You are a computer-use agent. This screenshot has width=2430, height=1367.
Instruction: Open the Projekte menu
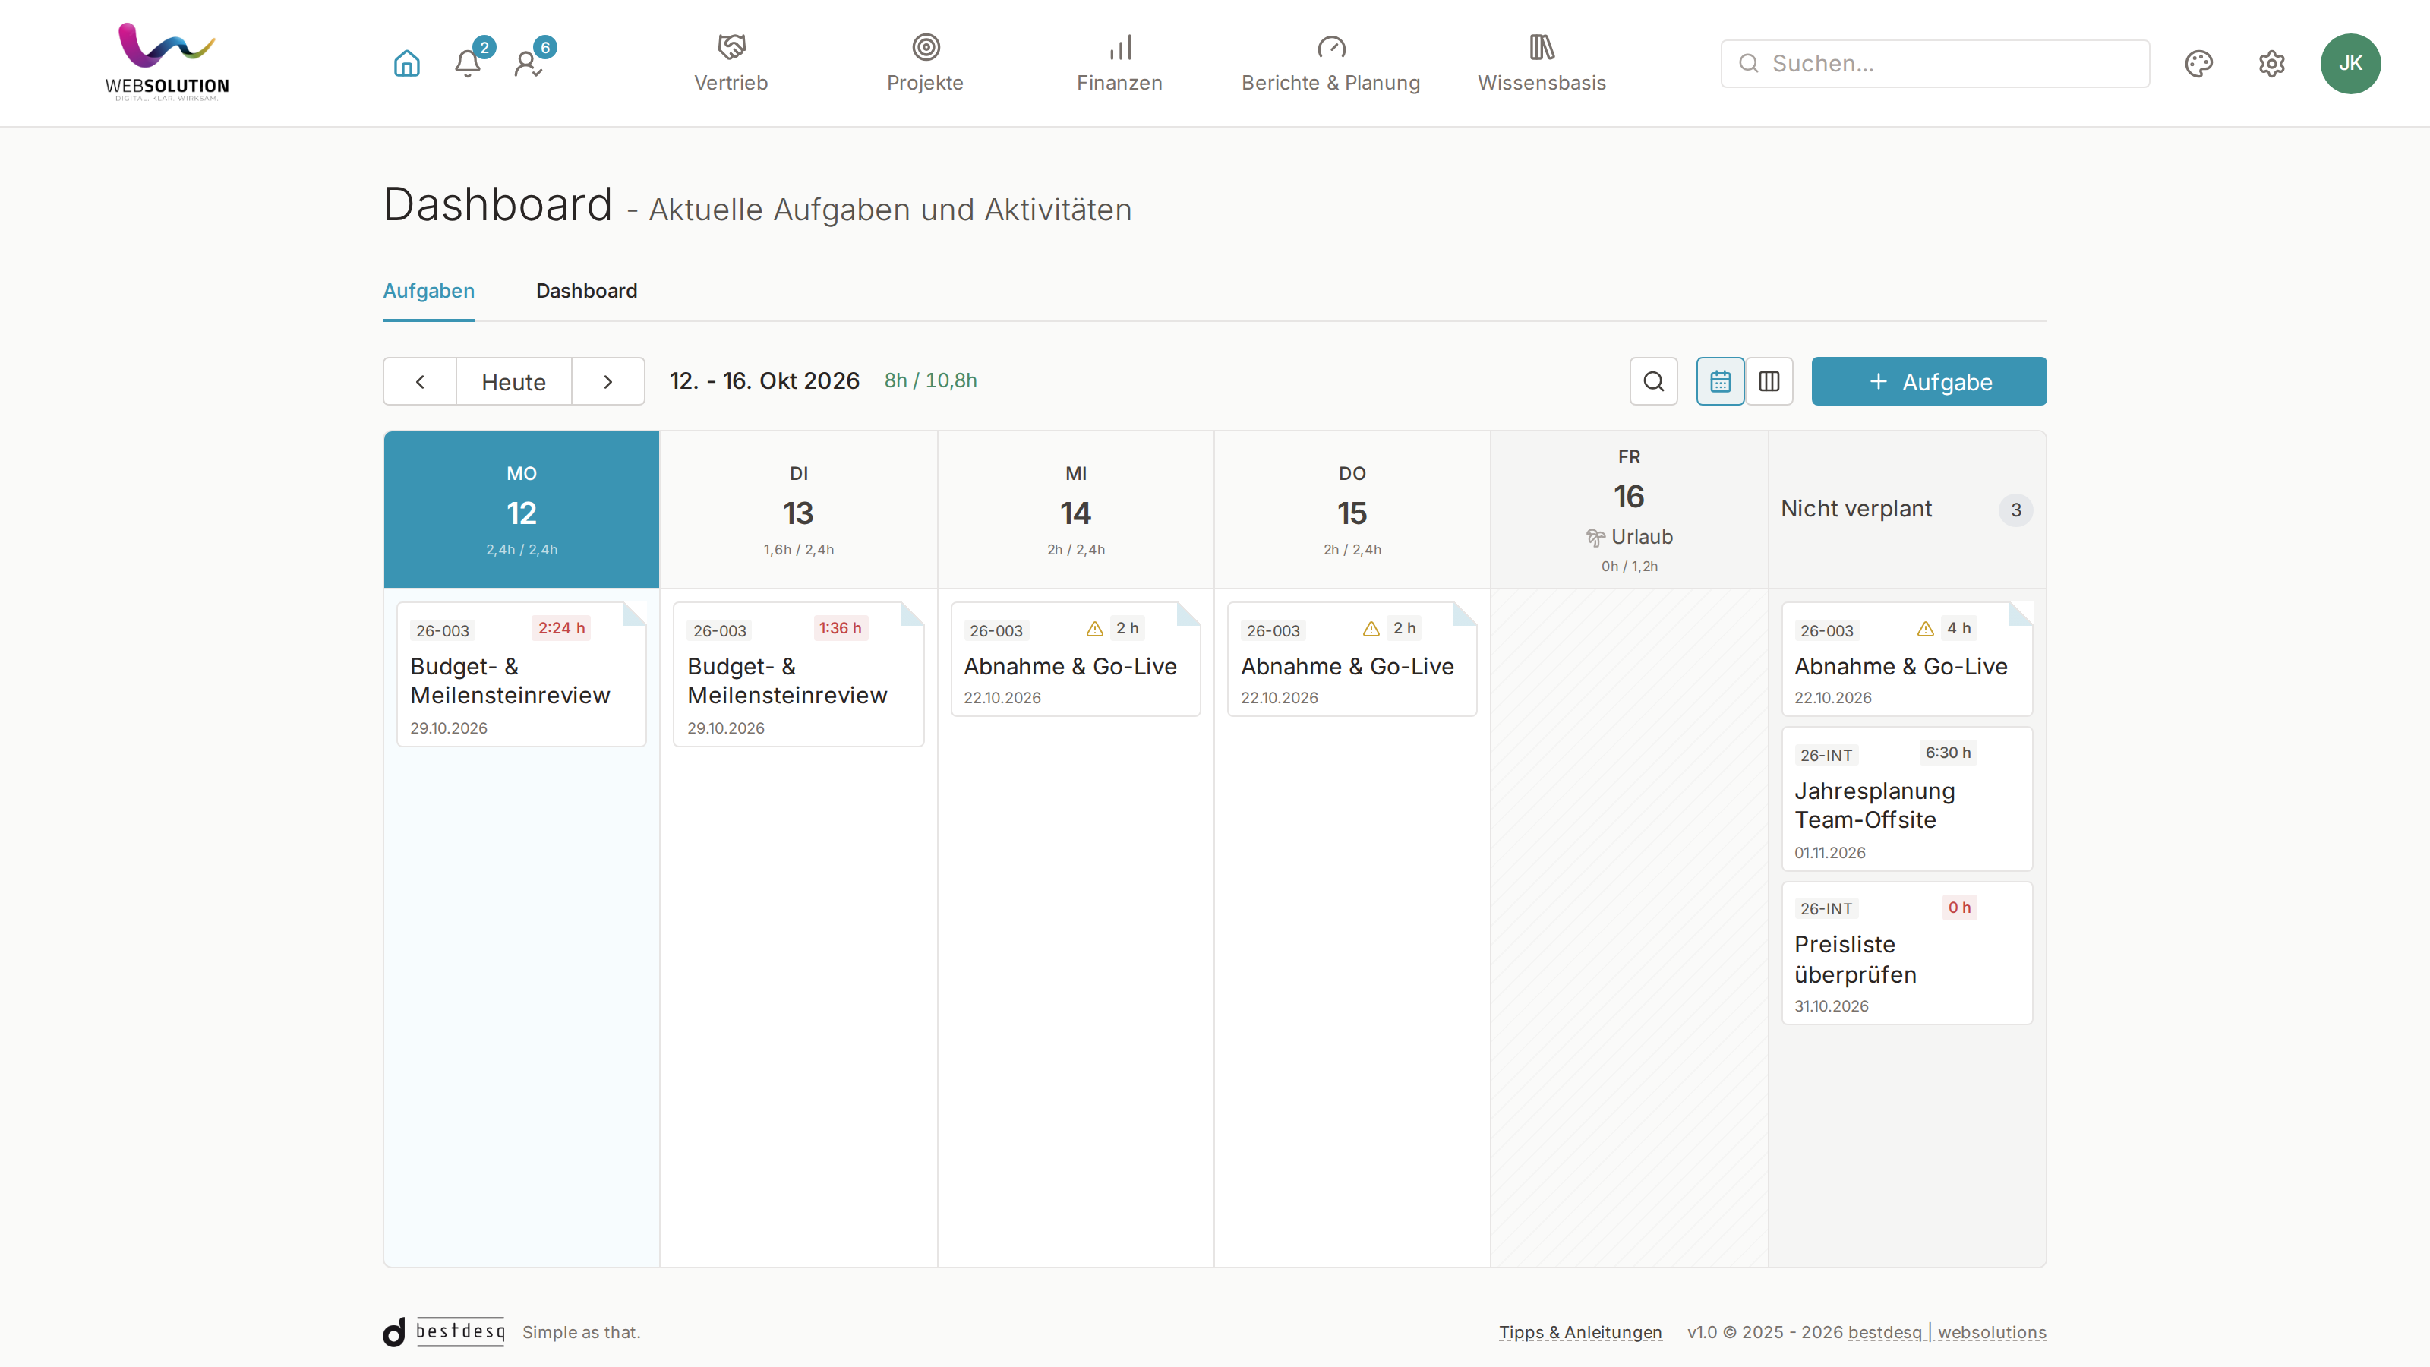[x=926, y=63]
